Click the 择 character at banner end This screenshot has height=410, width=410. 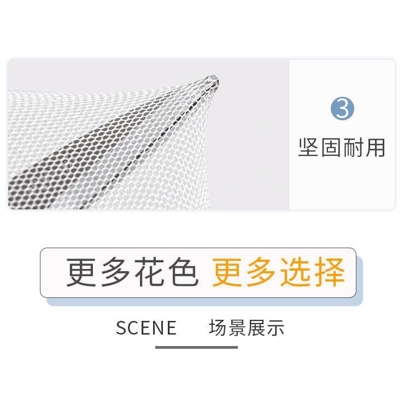coord(330,272)
